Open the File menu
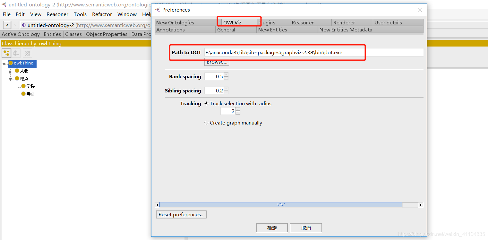 tap(6, 14)
